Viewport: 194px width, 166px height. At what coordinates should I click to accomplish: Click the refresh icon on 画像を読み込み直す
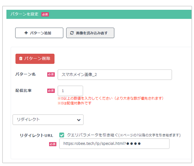72,33
